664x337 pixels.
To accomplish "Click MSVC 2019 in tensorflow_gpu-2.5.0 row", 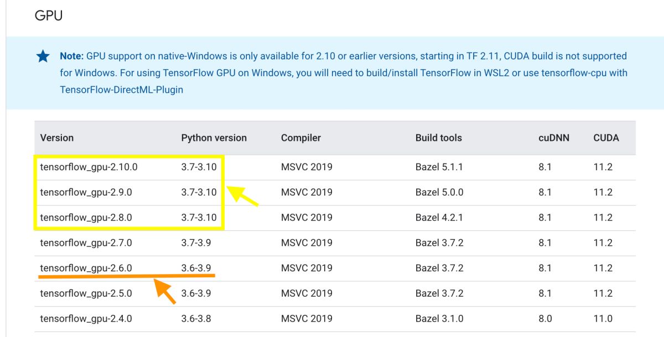I will click(x=307, y=293).
